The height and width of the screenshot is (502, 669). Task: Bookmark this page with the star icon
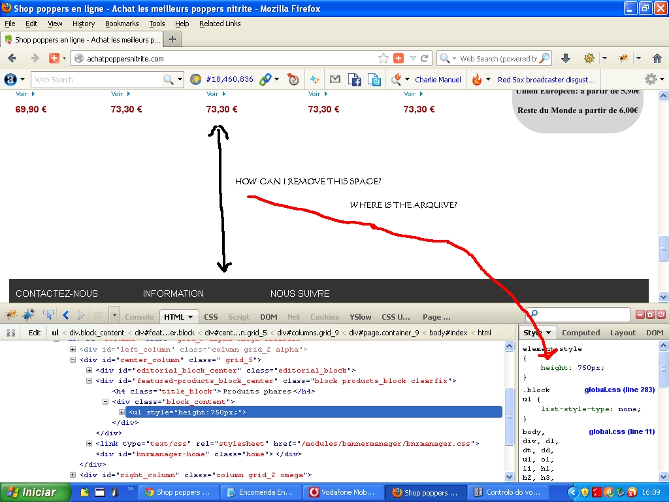pos(383,58)
